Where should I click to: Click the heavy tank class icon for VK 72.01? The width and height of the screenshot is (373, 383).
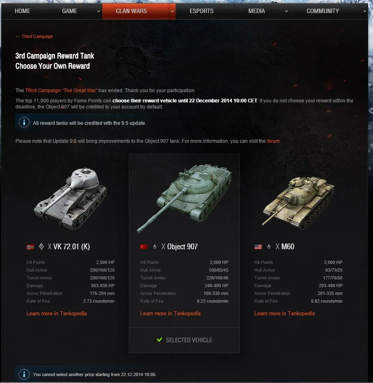pos(41,247)
